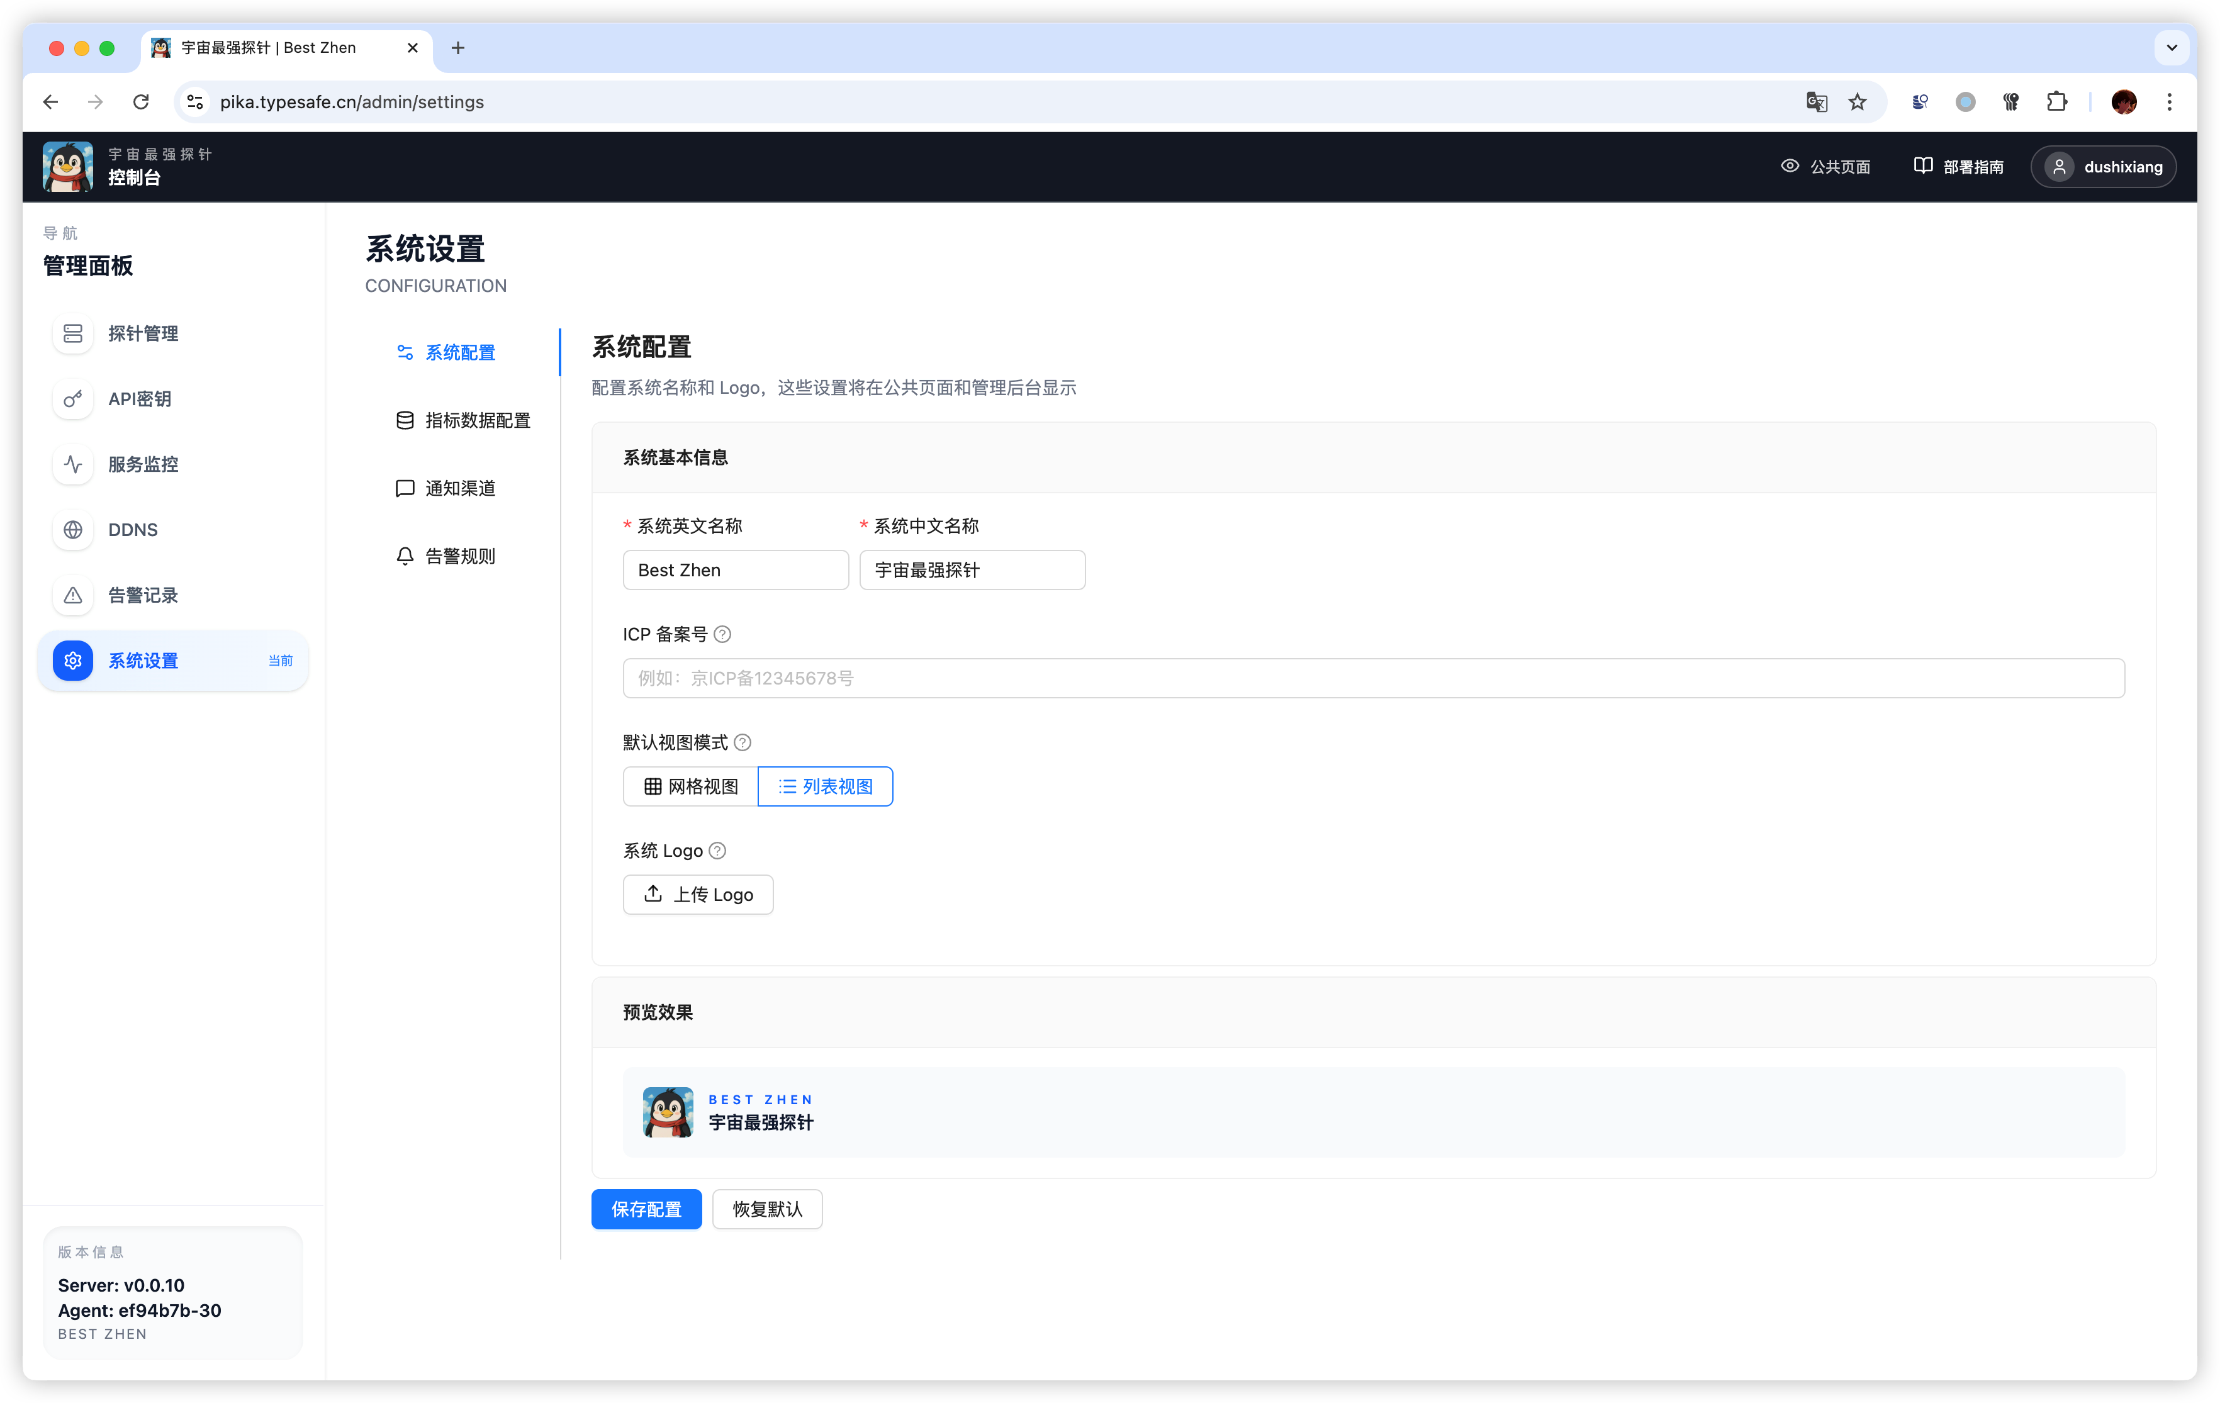Click the 告警记录 warning triangle icon
The image size is (2220, 1403).
coord(73,596)
